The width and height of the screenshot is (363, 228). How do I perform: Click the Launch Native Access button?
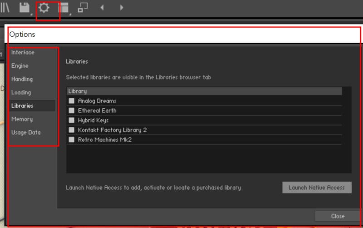[x=317, y=188]
